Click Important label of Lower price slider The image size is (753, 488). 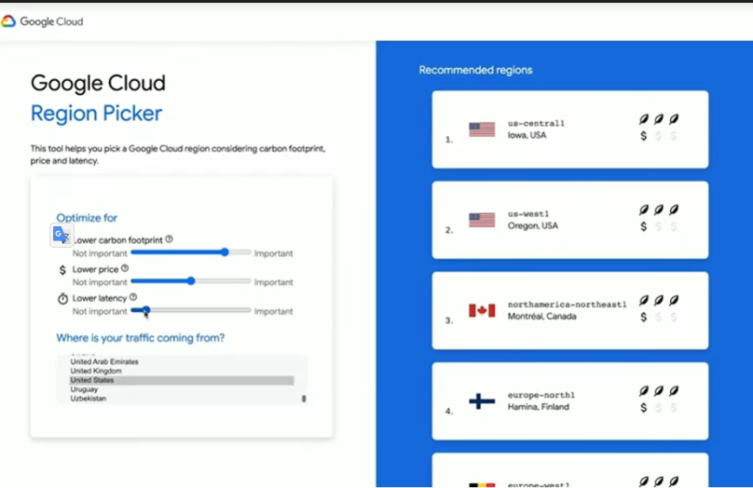[273, 282]
